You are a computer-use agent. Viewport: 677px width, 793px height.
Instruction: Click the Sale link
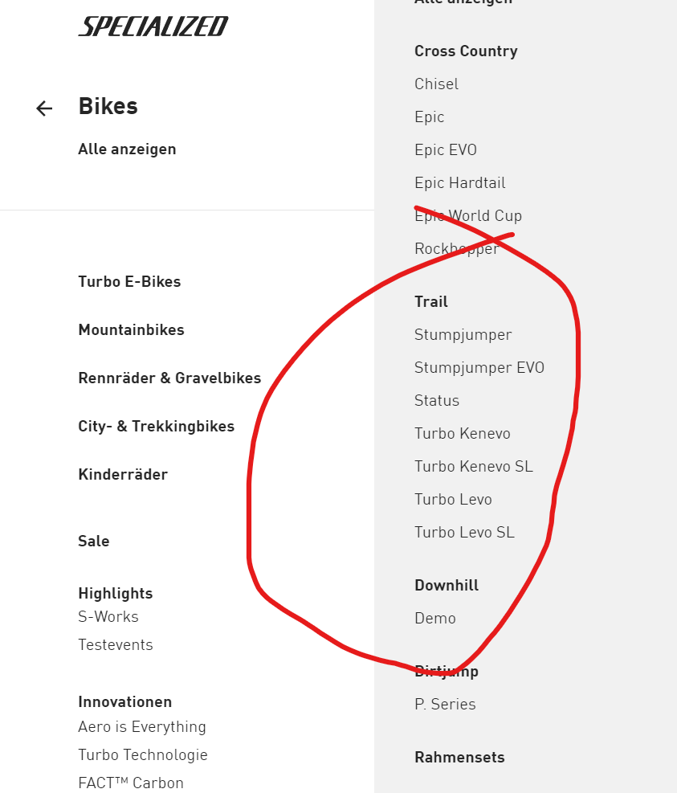[x=94, y=542]
